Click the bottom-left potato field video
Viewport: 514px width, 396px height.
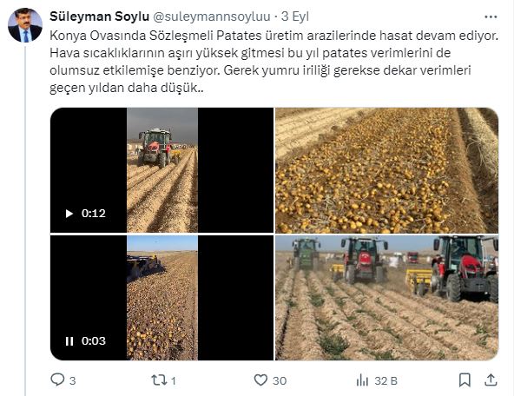162,298
